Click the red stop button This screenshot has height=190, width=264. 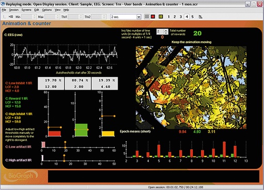(x=153, y=16)
